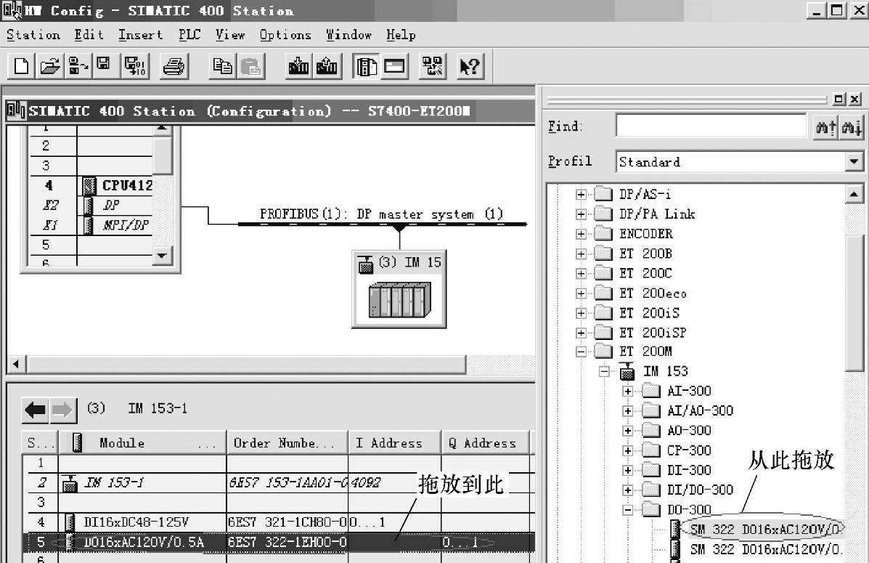Select the DO16xAC120V/0.5A row in slot 5
The width and height of the screenshot is (869, 563).
[x=279, y=542]
